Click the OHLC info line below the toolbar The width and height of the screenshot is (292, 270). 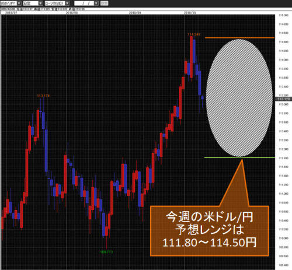coord(43,9)
